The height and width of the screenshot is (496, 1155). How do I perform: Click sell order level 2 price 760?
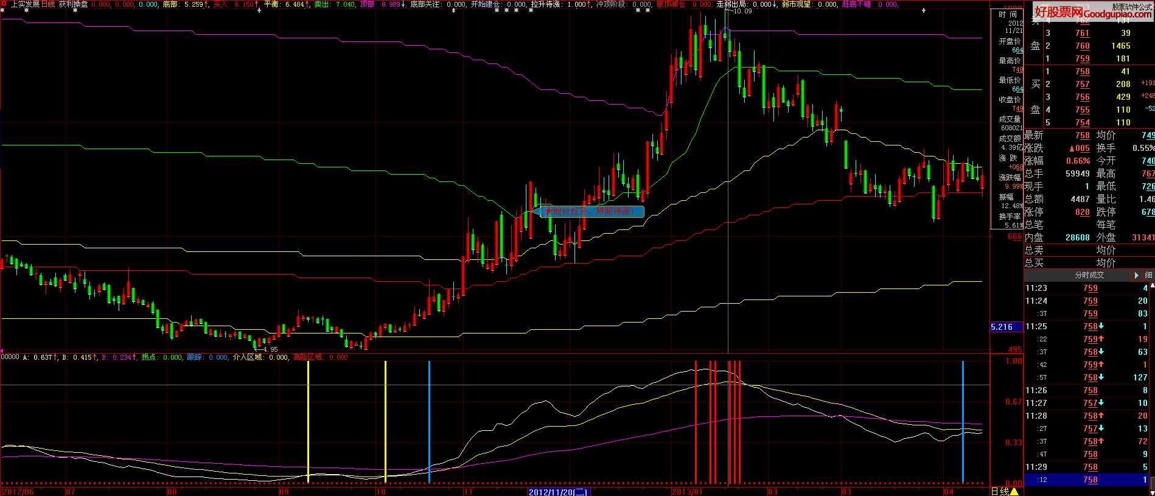1082,46
